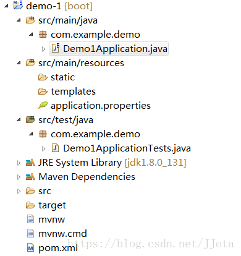Click the mvnw file icon
The image size is (241, 256).
tap(30, 219)
